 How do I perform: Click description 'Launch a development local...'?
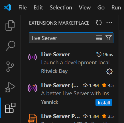click(77, 63)
